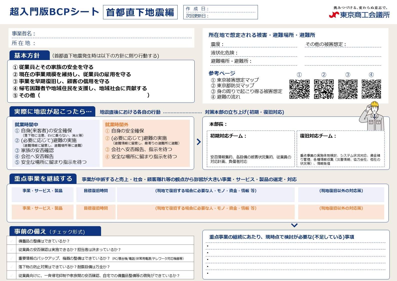Click the 東京商工会議所 logo
The width and height of the screenshot is (397, 281).
[x=359, y=15]
